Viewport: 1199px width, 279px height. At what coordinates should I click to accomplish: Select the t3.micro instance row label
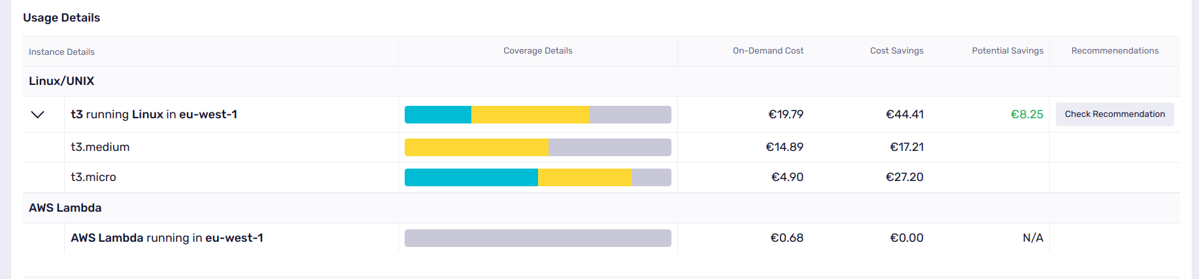pos(93,177)
